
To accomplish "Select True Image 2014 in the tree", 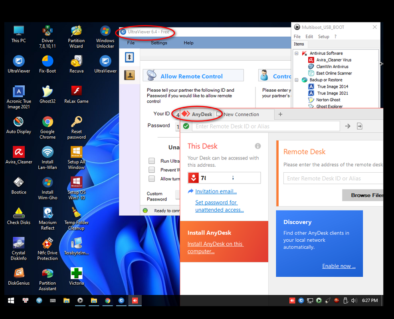I will pyautogui.click(x=333, y=87).
